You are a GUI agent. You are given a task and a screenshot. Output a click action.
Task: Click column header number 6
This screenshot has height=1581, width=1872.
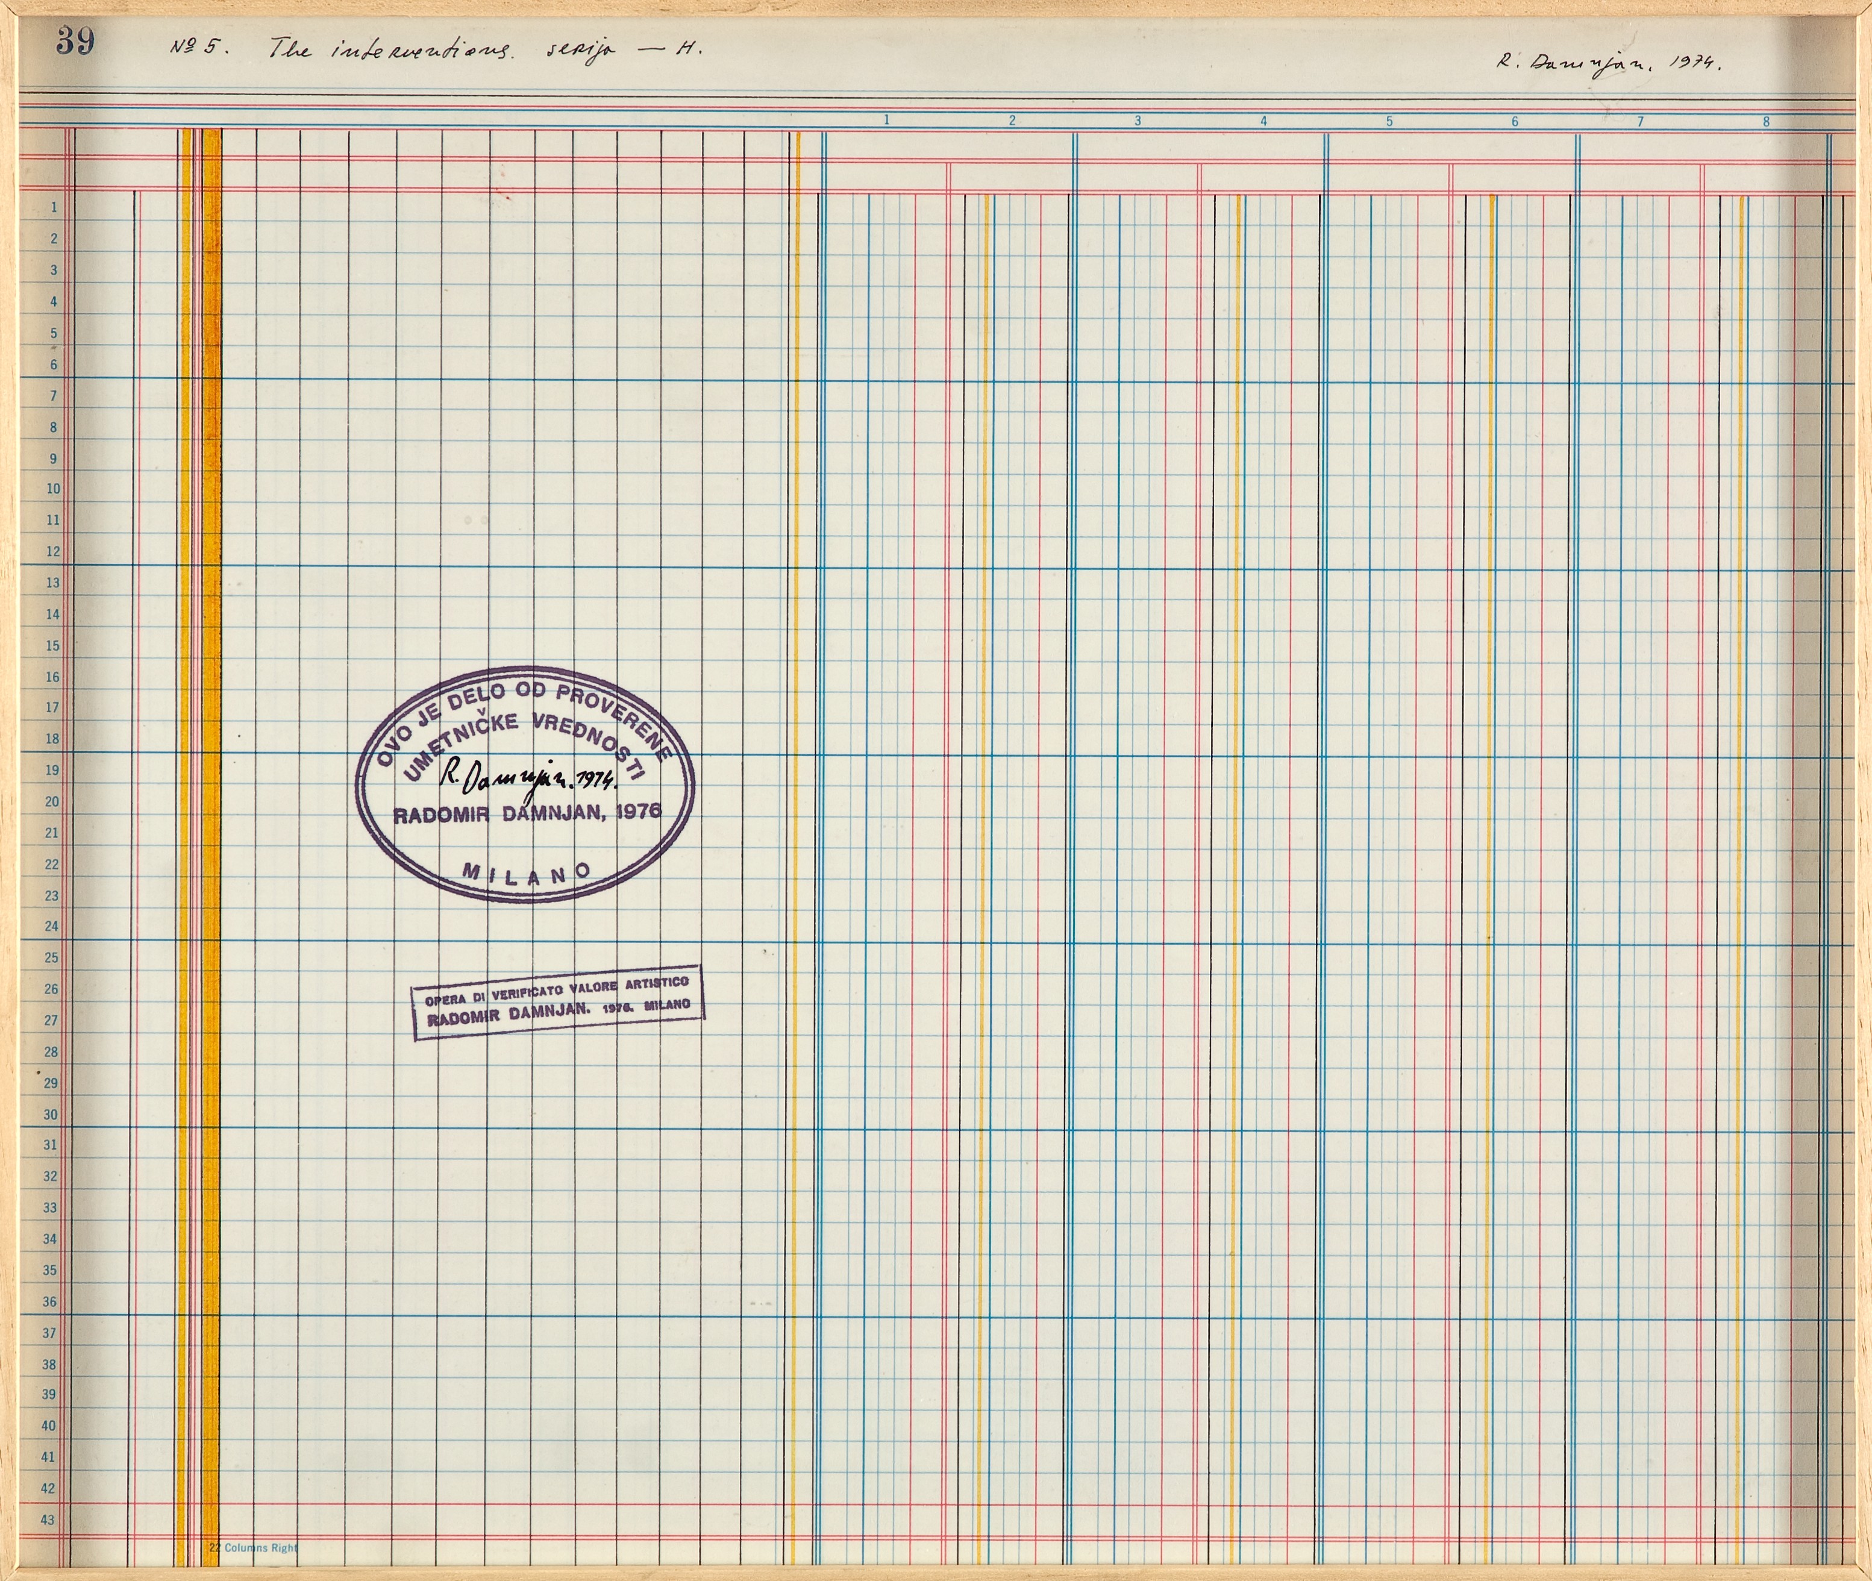(x=1515, y=121)
